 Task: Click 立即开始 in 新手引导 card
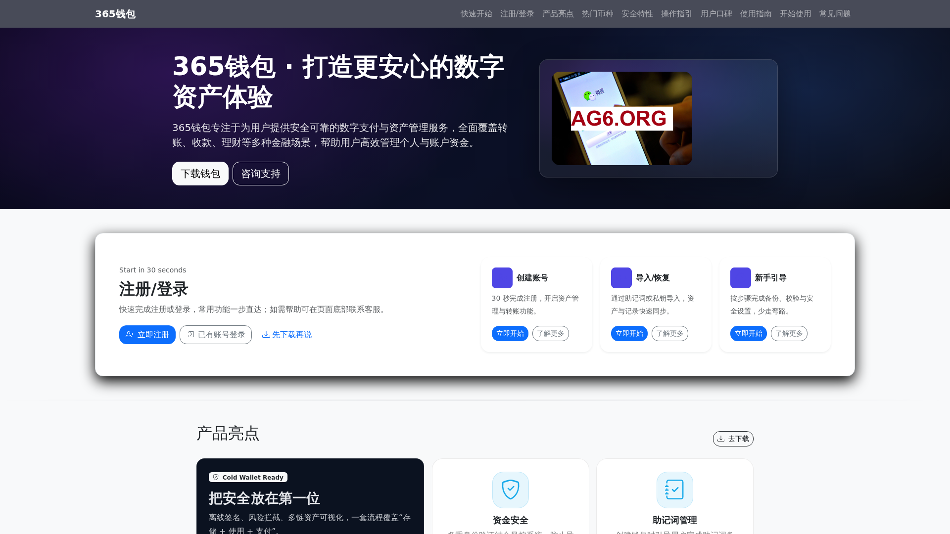(x=749, y=334)
